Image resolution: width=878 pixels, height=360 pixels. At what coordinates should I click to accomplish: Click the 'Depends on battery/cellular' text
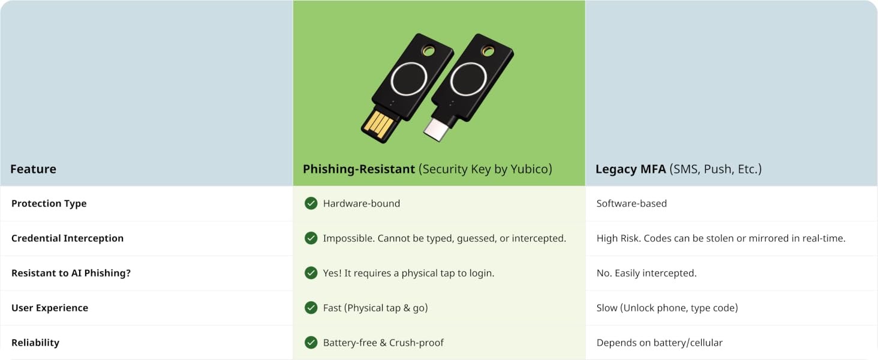click(x=660, y=343)
